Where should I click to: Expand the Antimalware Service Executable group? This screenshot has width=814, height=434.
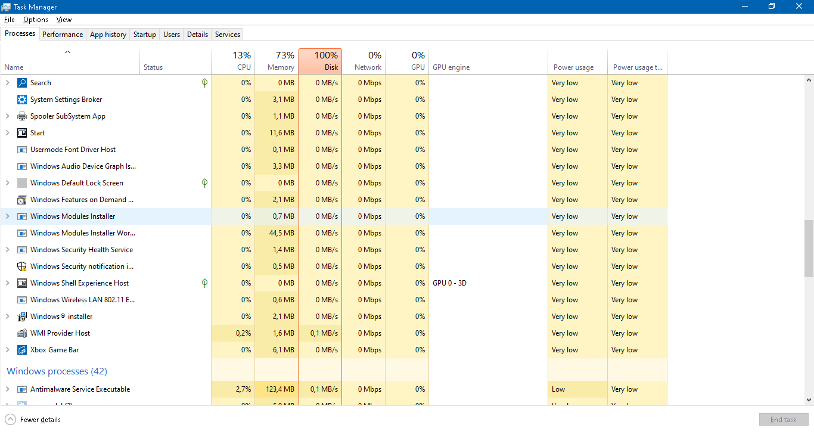pos(8,389)
